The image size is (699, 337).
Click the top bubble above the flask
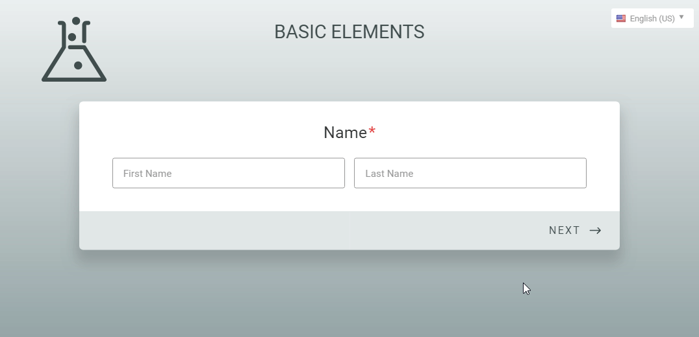(x=76, y=21)
